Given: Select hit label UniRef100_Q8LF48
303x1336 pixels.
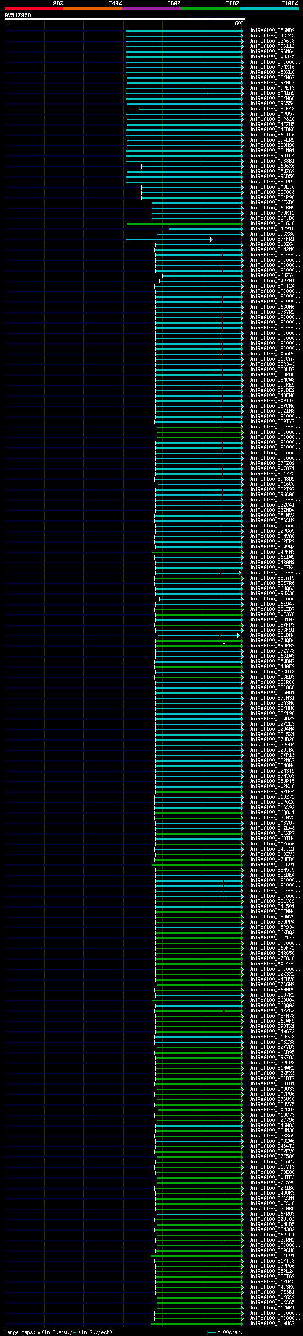Looking at the screenshot, I should [x=272, y=109].
